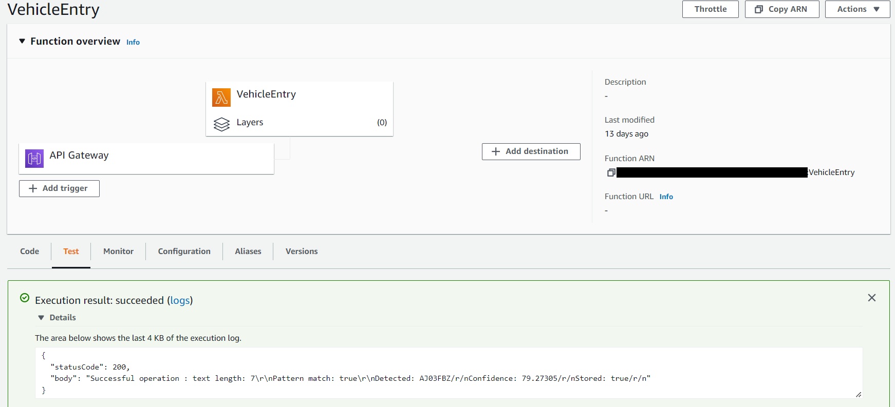The height and width of the screenshot is (407, 895).
Task: Open the Actions dropdown menu
Action: [857, 9]
